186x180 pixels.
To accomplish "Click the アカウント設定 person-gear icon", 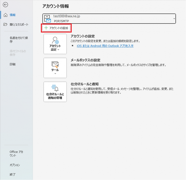I will (x=55, y=40).
